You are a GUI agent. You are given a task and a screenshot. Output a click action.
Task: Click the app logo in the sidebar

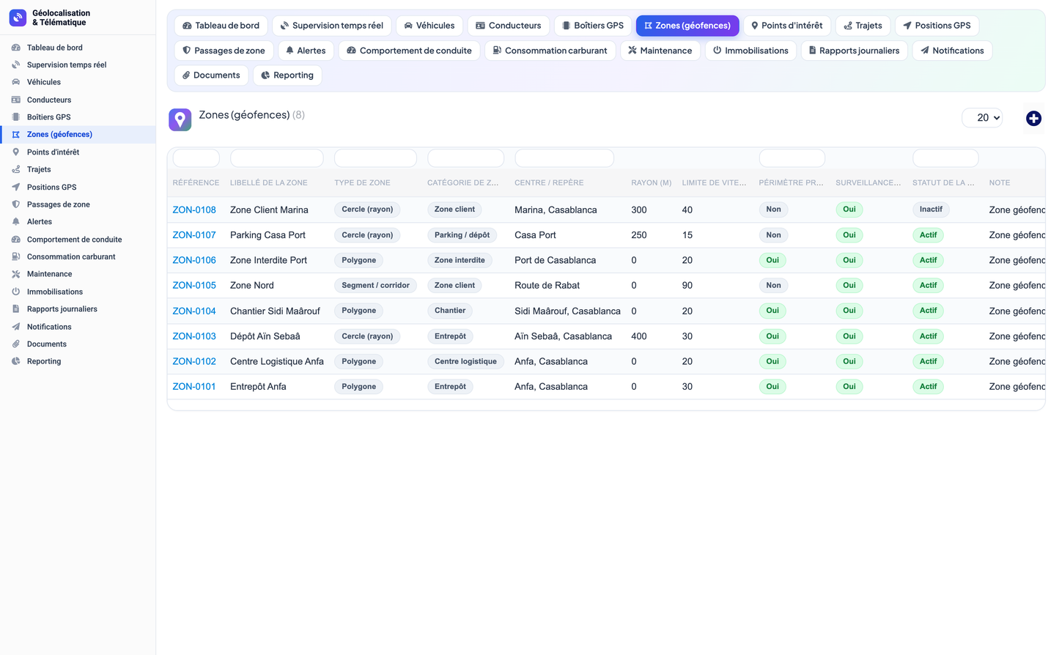18,18
